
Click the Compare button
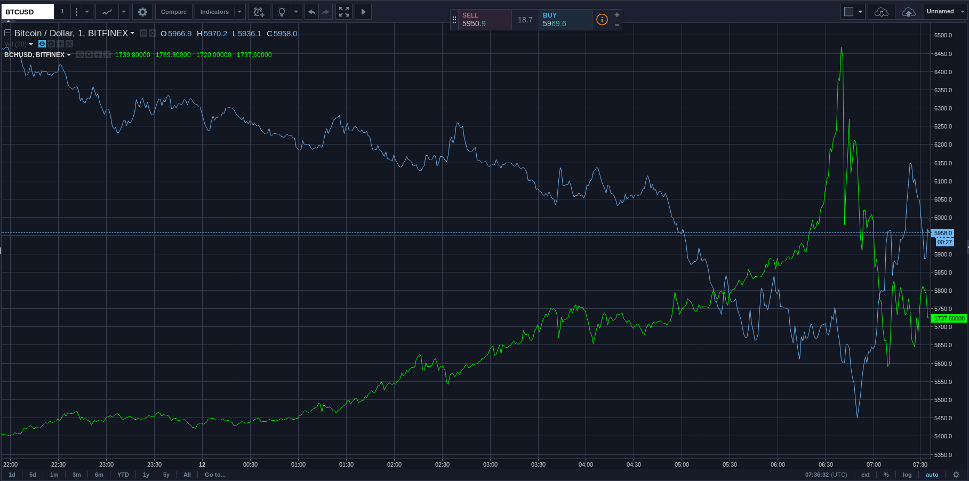point(174,12)
